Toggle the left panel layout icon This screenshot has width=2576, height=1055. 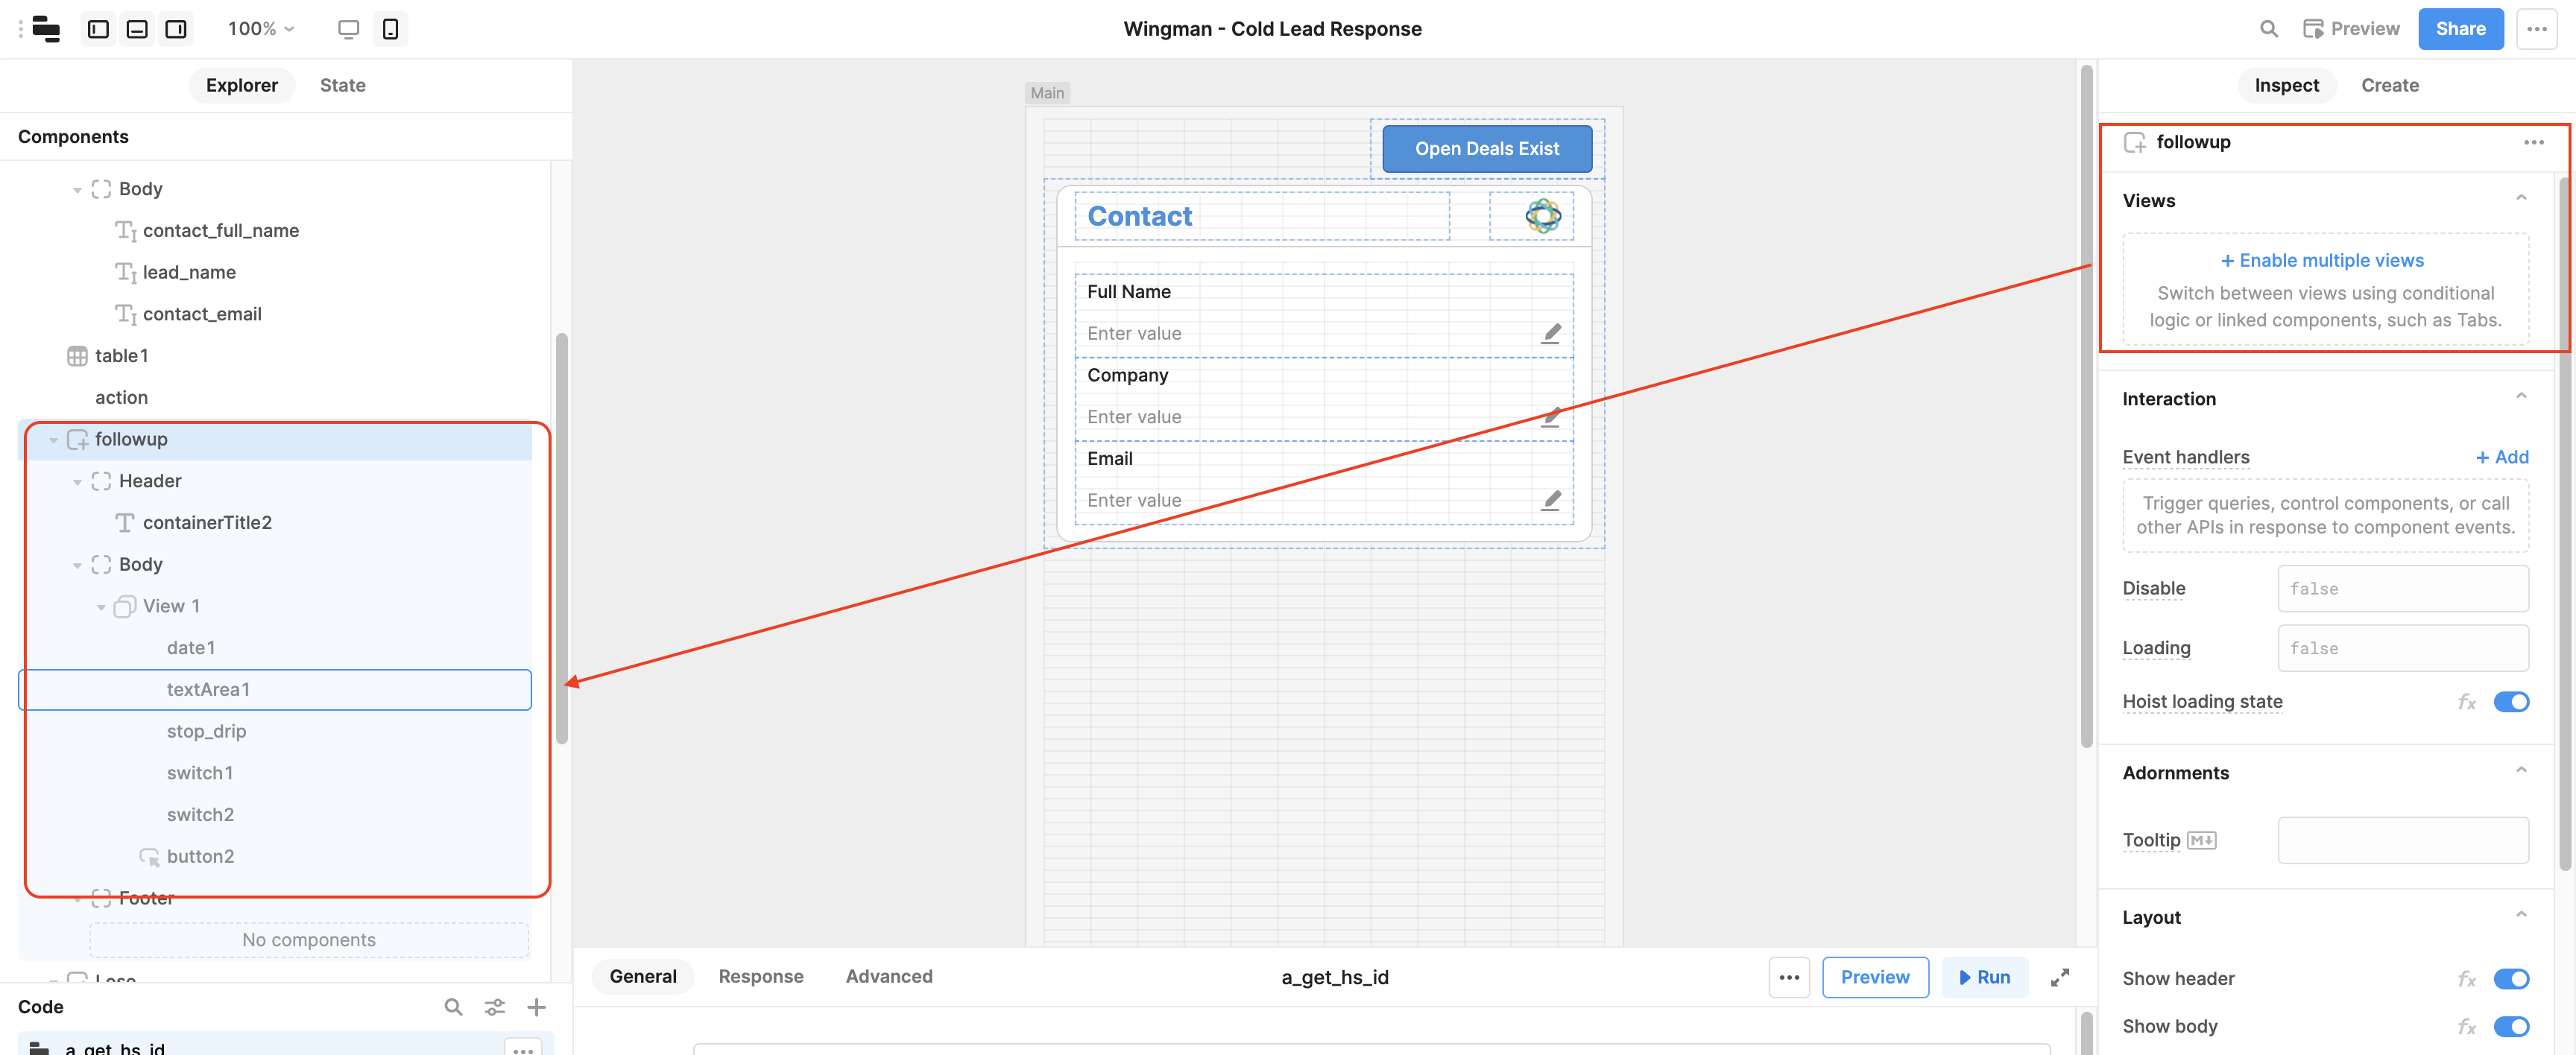[98, 29]
